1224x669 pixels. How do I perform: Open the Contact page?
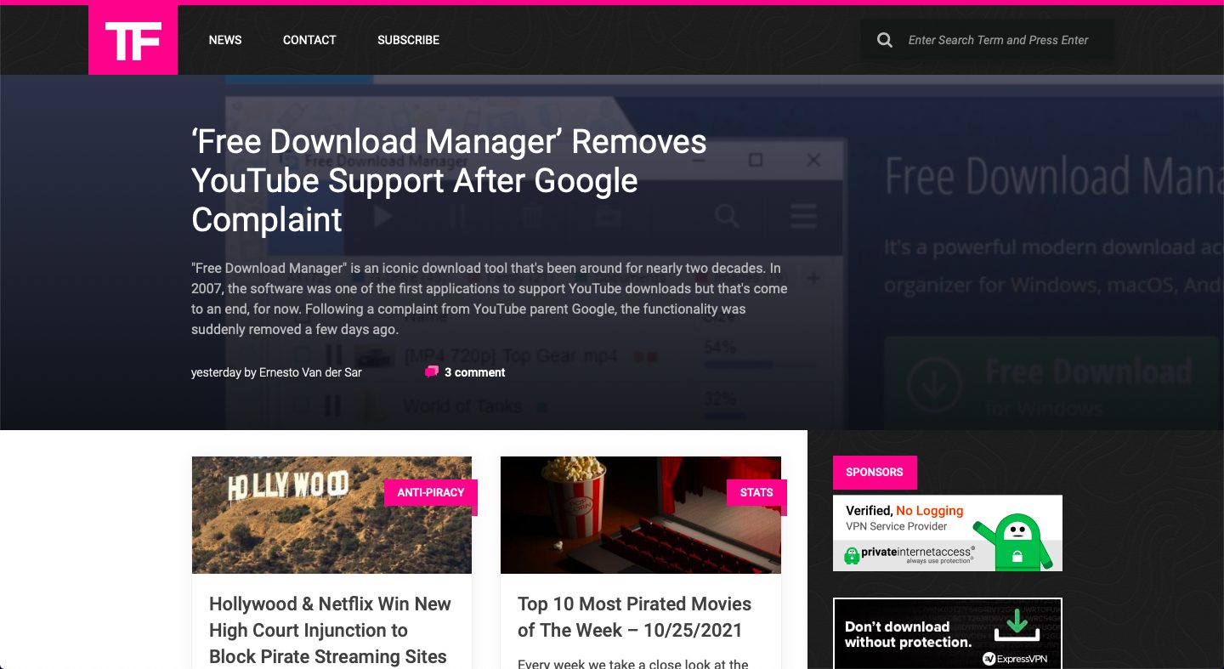309,40
